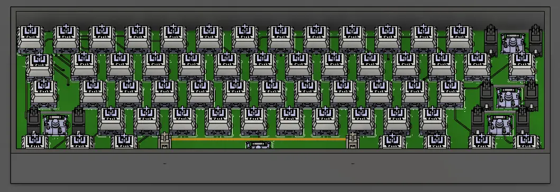Select the top-left corner key switch
The height and width of the screenshot is (192, 560).
tap(30, 39)
